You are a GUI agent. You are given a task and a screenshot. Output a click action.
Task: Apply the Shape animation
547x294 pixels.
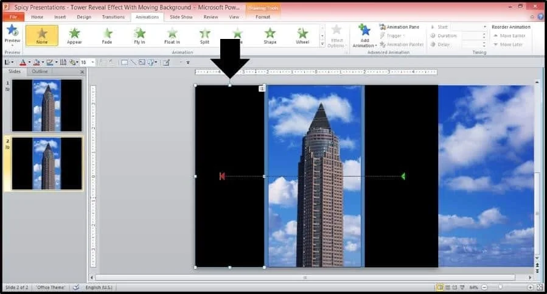pyautogui.click(x=270, y=36)
